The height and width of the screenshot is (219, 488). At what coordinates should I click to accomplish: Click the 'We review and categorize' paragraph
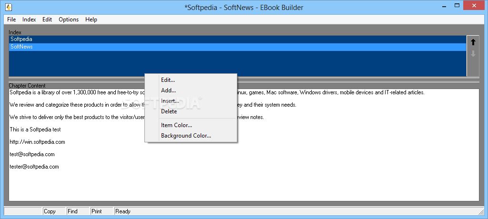(153, 105)
